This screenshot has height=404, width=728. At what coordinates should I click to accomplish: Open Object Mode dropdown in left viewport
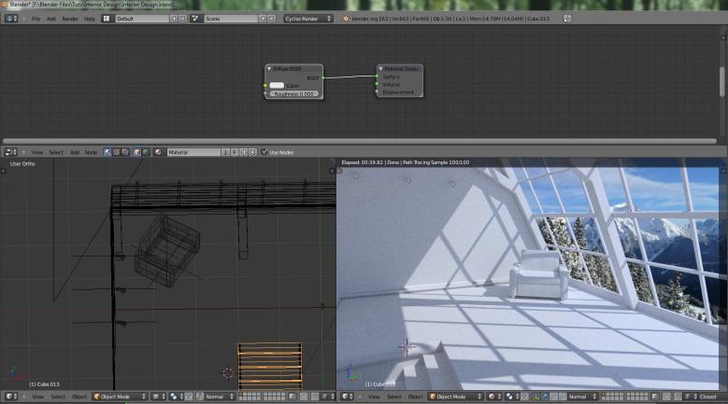coord(118,397)
